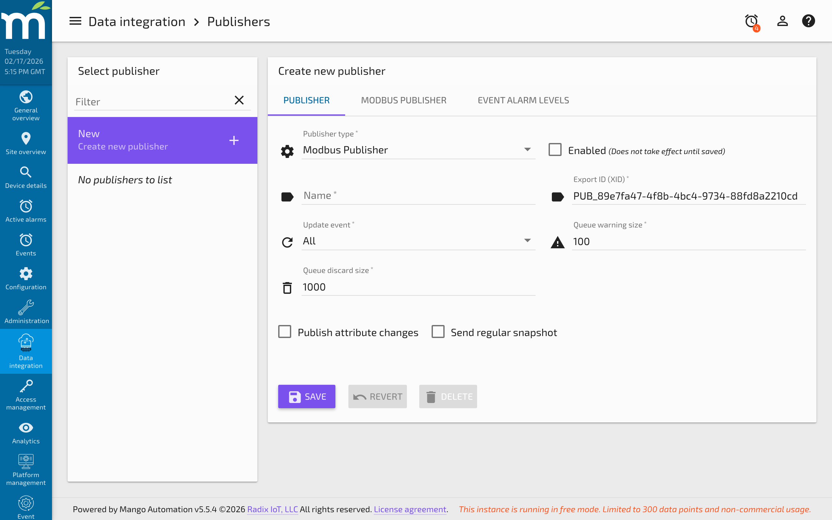Open the EVENT ALARM LEVELS tab
The image size is (832, 520).
[523, 100]
